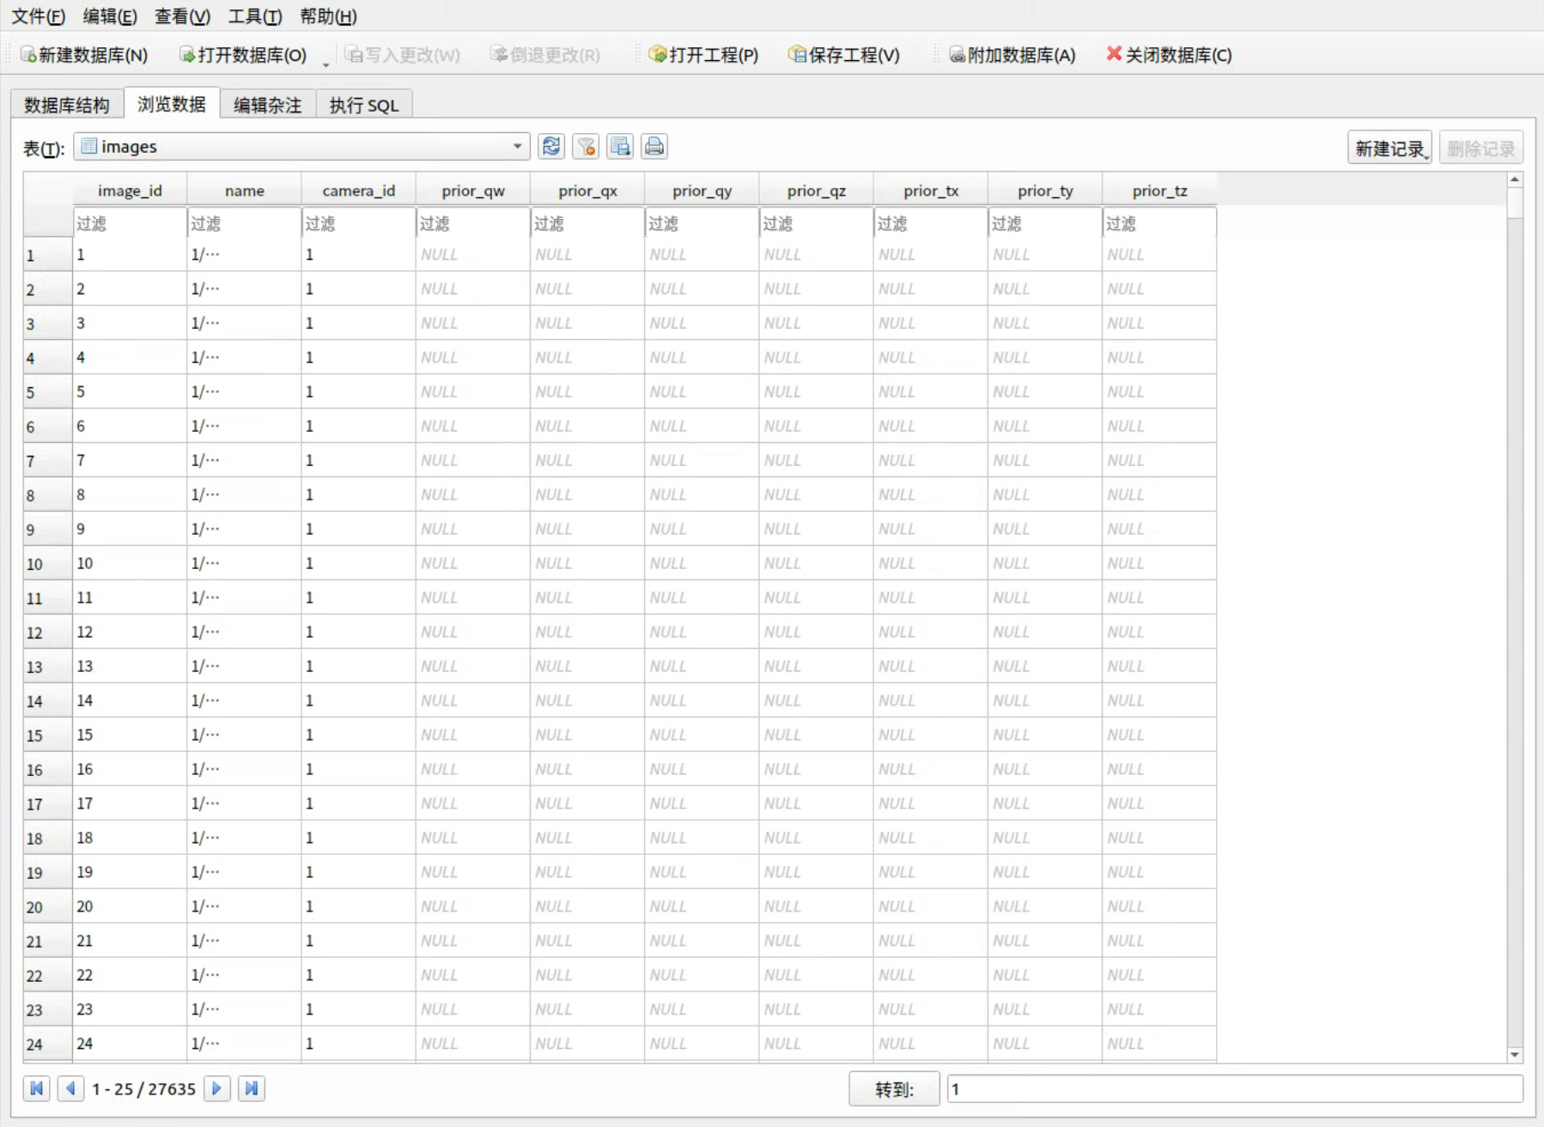1544x1127 pixels.
Task: Click New Database toolbar button
Action: coord(84,55)
